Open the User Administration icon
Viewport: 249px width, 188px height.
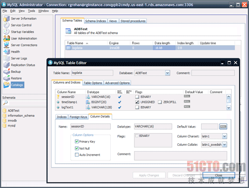click(x=7, y=39)
